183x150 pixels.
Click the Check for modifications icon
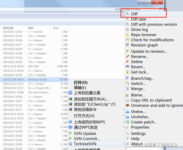pyautogui.click(x=127, y=40)
